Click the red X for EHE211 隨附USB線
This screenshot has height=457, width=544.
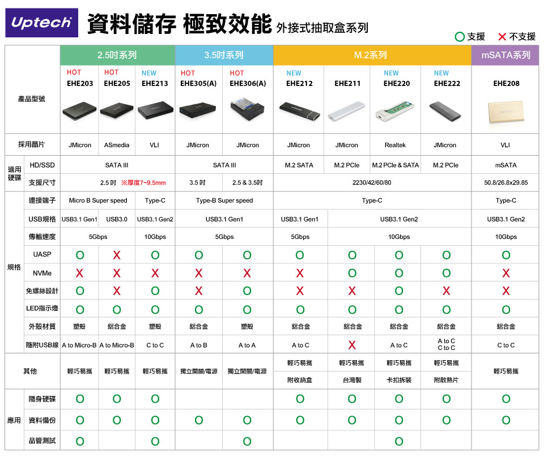(x=352, y=345)
